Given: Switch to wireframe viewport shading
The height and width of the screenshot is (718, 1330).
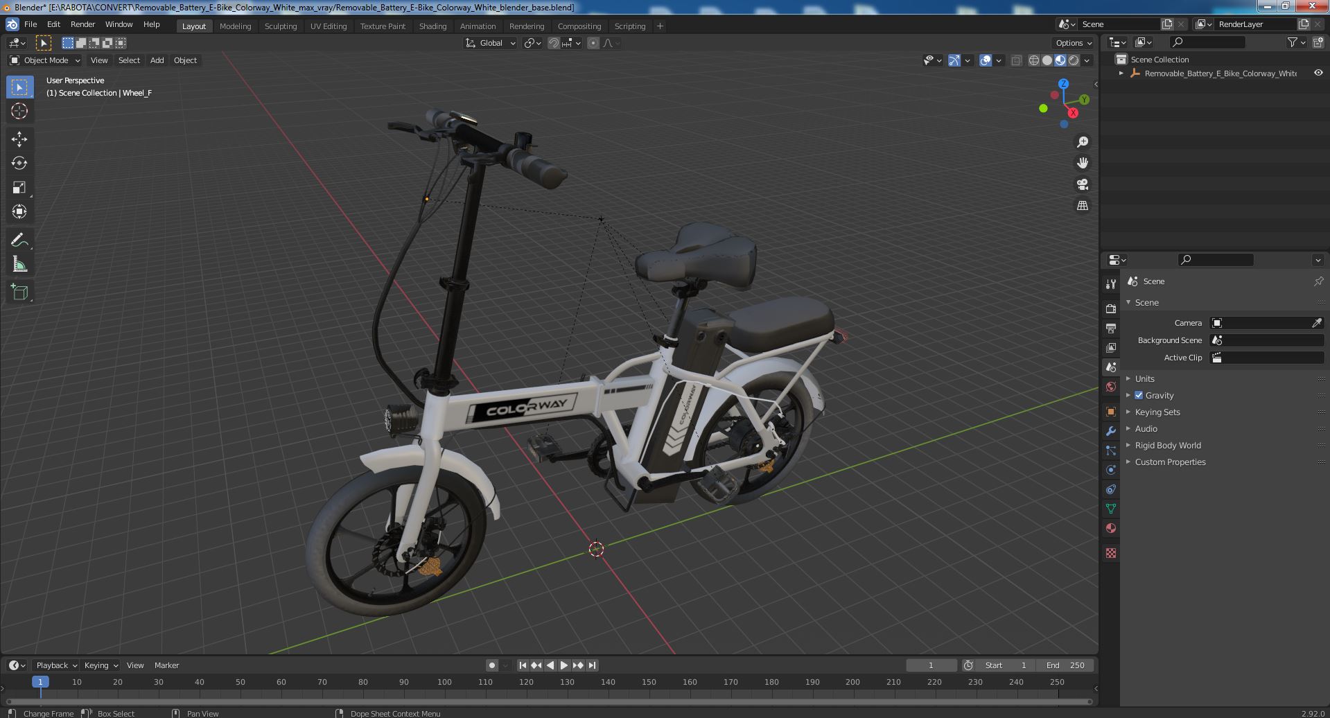Looking at the screenshot, I should click(1034, 60).
